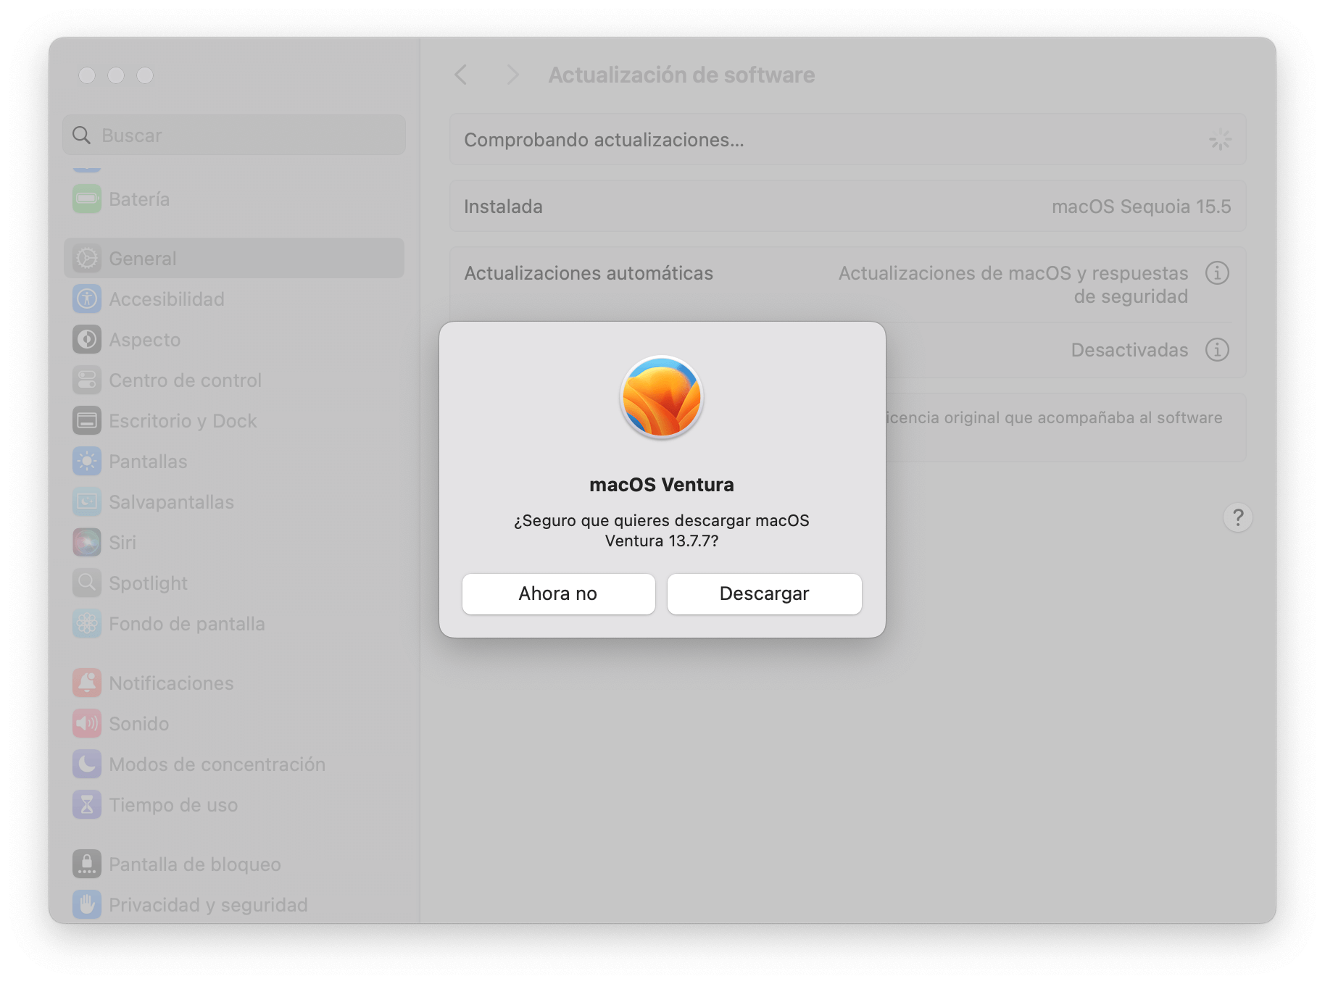Click the Escritorio y Dock label
This screenshot has width=1325, height=984.
(x=183, y=421)
